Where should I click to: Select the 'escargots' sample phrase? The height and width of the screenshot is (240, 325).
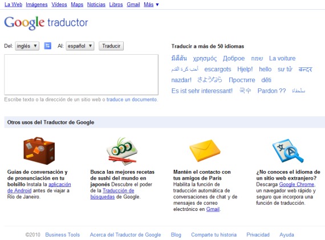[x=218, y=69]
